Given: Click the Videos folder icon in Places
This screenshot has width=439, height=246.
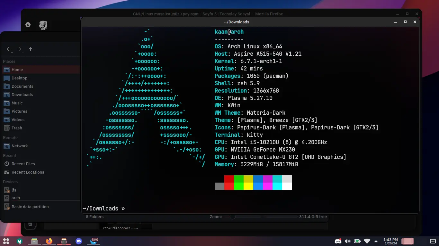Looking at the screenshot, I should pyautogui.click(x=6, y=119).
